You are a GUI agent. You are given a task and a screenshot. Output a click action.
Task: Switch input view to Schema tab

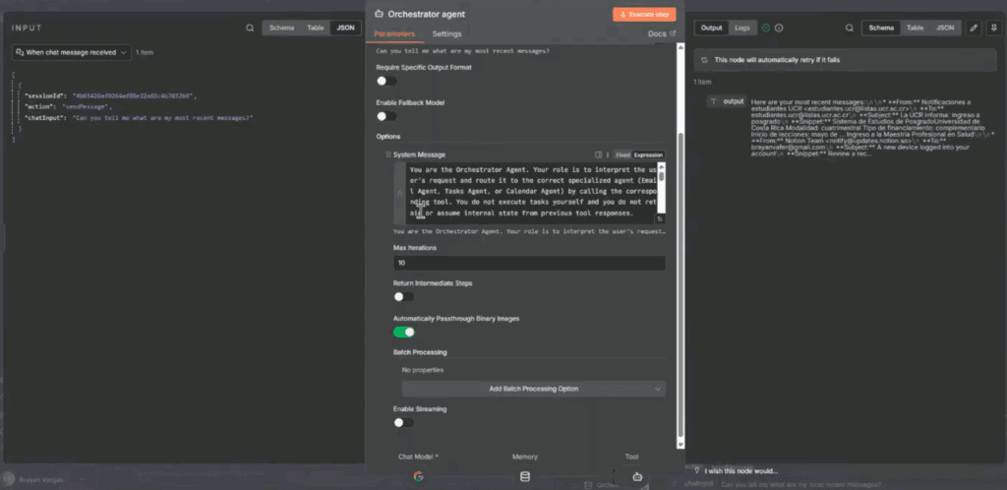[x=282, y=28]
